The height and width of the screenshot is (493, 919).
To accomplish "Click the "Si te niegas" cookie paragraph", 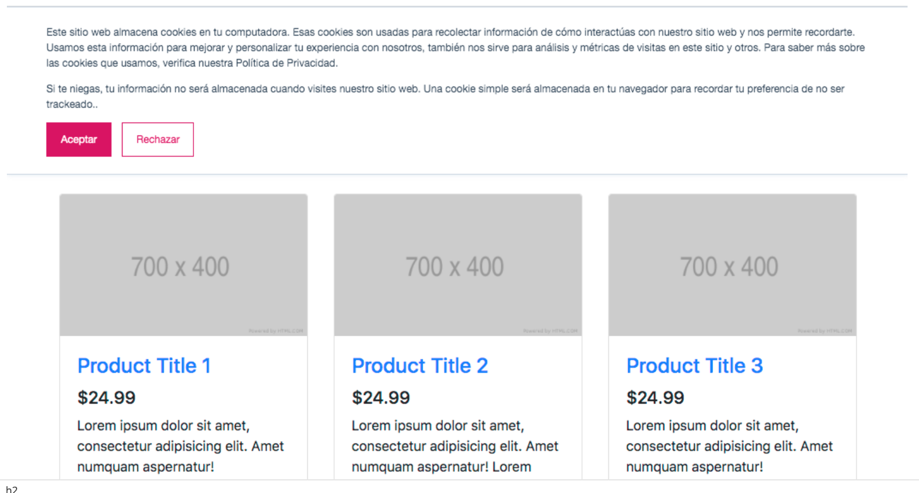I will pyautogui.click(x=445, y=89).
